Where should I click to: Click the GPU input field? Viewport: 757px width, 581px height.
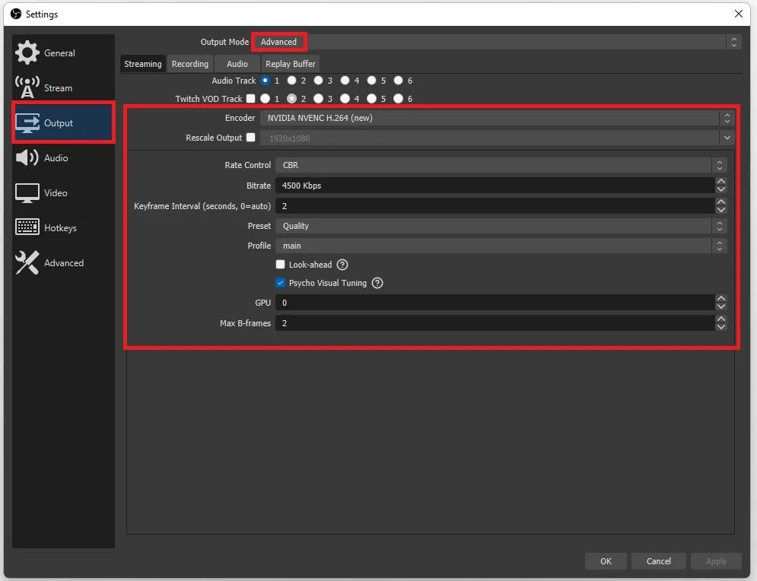tap(495, 303)
